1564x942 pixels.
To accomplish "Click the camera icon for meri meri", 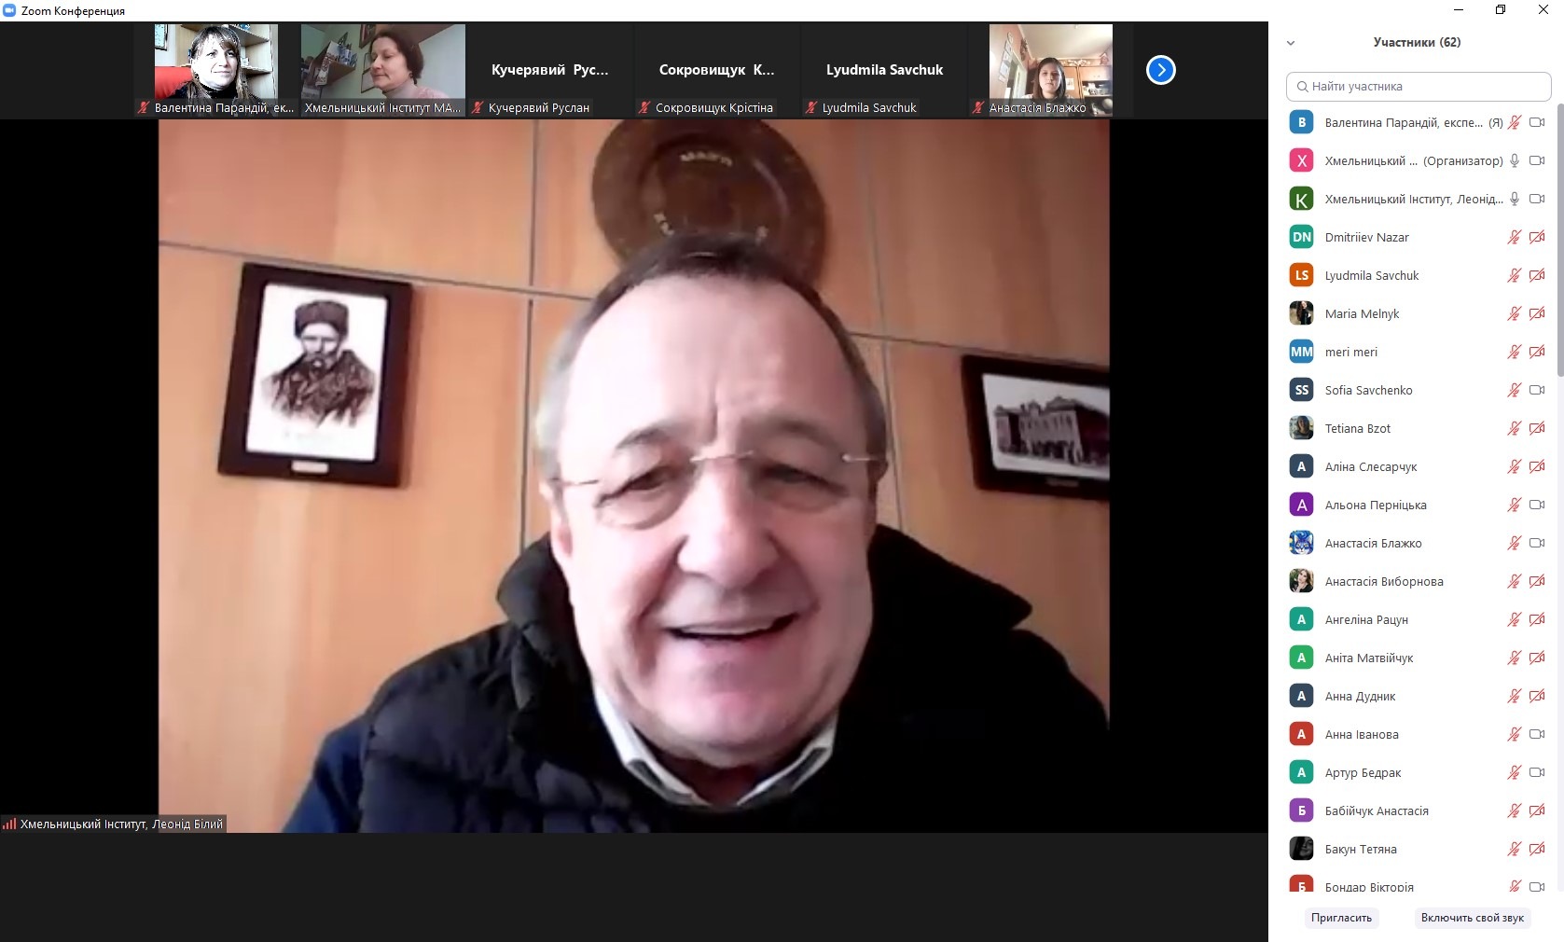I will tap(1537, 352).
